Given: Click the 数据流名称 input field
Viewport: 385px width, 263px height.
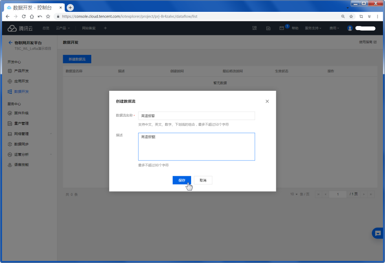Looking at the screenshot, I should click(196, 116).
